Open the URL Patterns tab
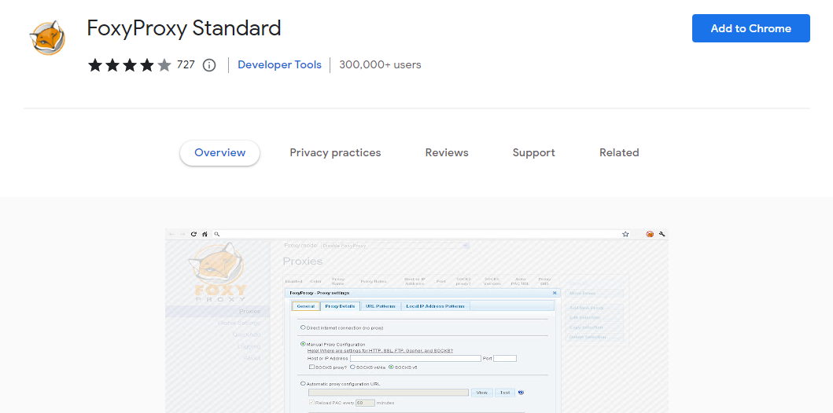Screen dimensions: 833x413 click(381, 306)
